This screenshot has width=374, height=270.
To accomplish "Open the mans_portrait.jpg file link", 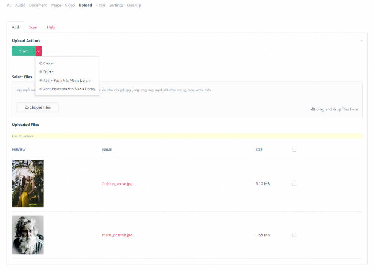I will [x=117, y=235].
